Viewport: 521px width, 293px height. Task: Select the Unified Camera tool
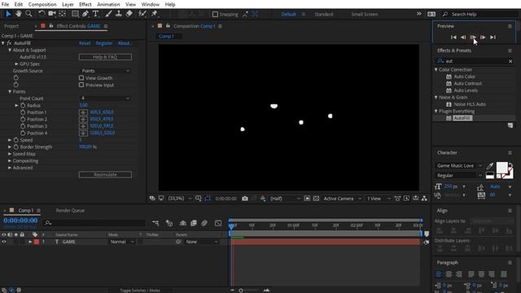pyautogui.click(x=52, y=14)
